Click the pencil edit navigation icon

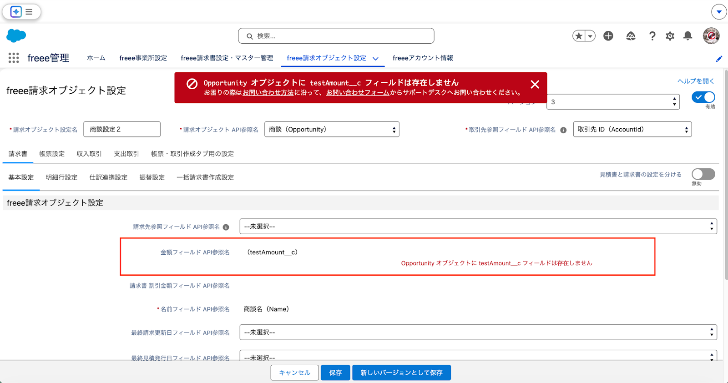[x=719, y=59]
